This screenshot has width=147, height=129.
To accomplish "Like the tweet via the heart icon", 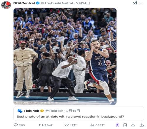I will [66, 125].
